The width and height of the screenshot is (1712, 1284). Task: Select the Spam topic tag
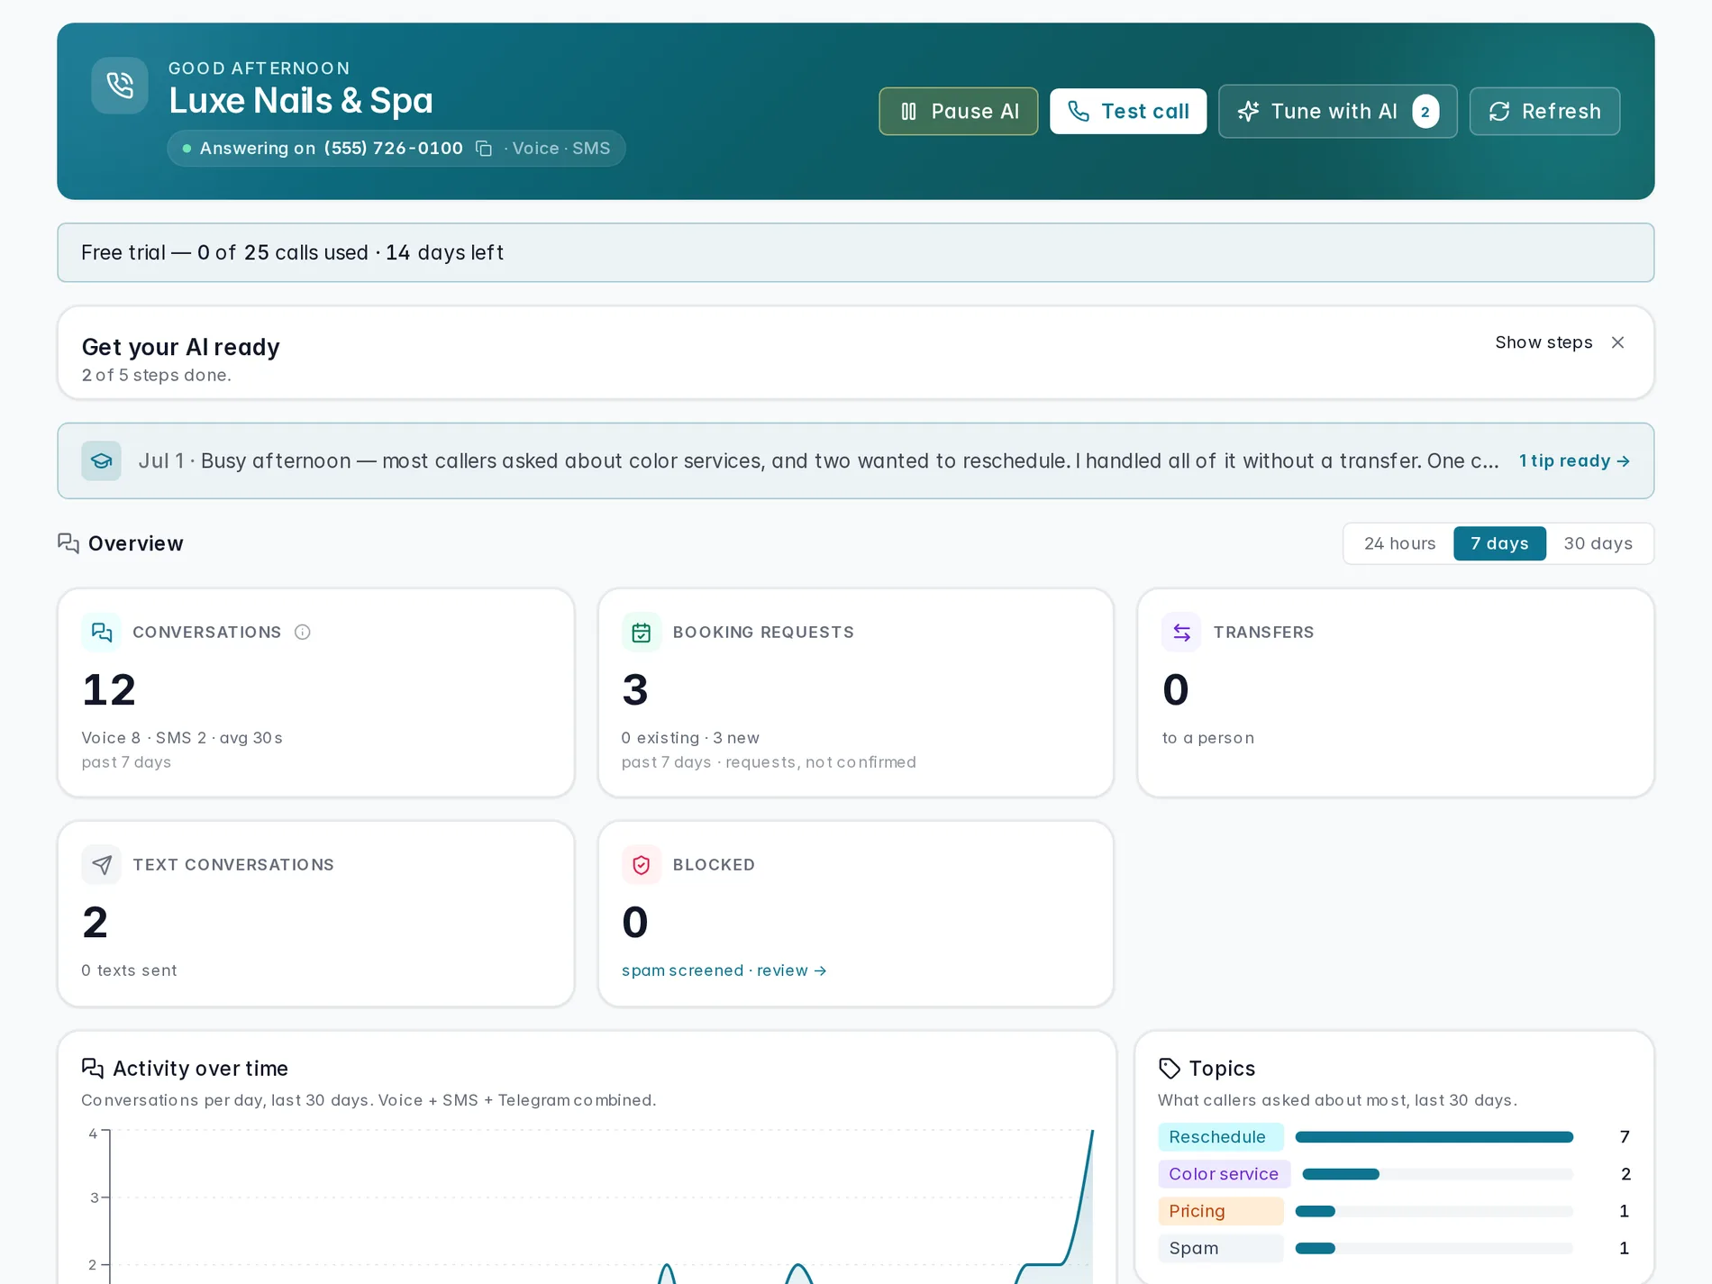point(1220,1248)
